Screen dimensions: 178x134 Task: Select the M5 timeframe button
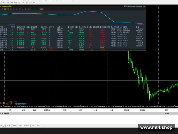click(8, 3)
